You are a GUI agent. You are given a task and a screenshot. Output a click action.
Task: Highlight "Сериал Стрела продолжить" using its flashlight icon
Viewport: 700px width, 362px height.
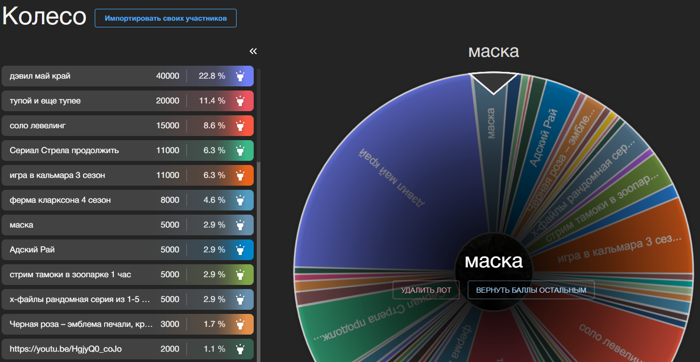[240, 150]
